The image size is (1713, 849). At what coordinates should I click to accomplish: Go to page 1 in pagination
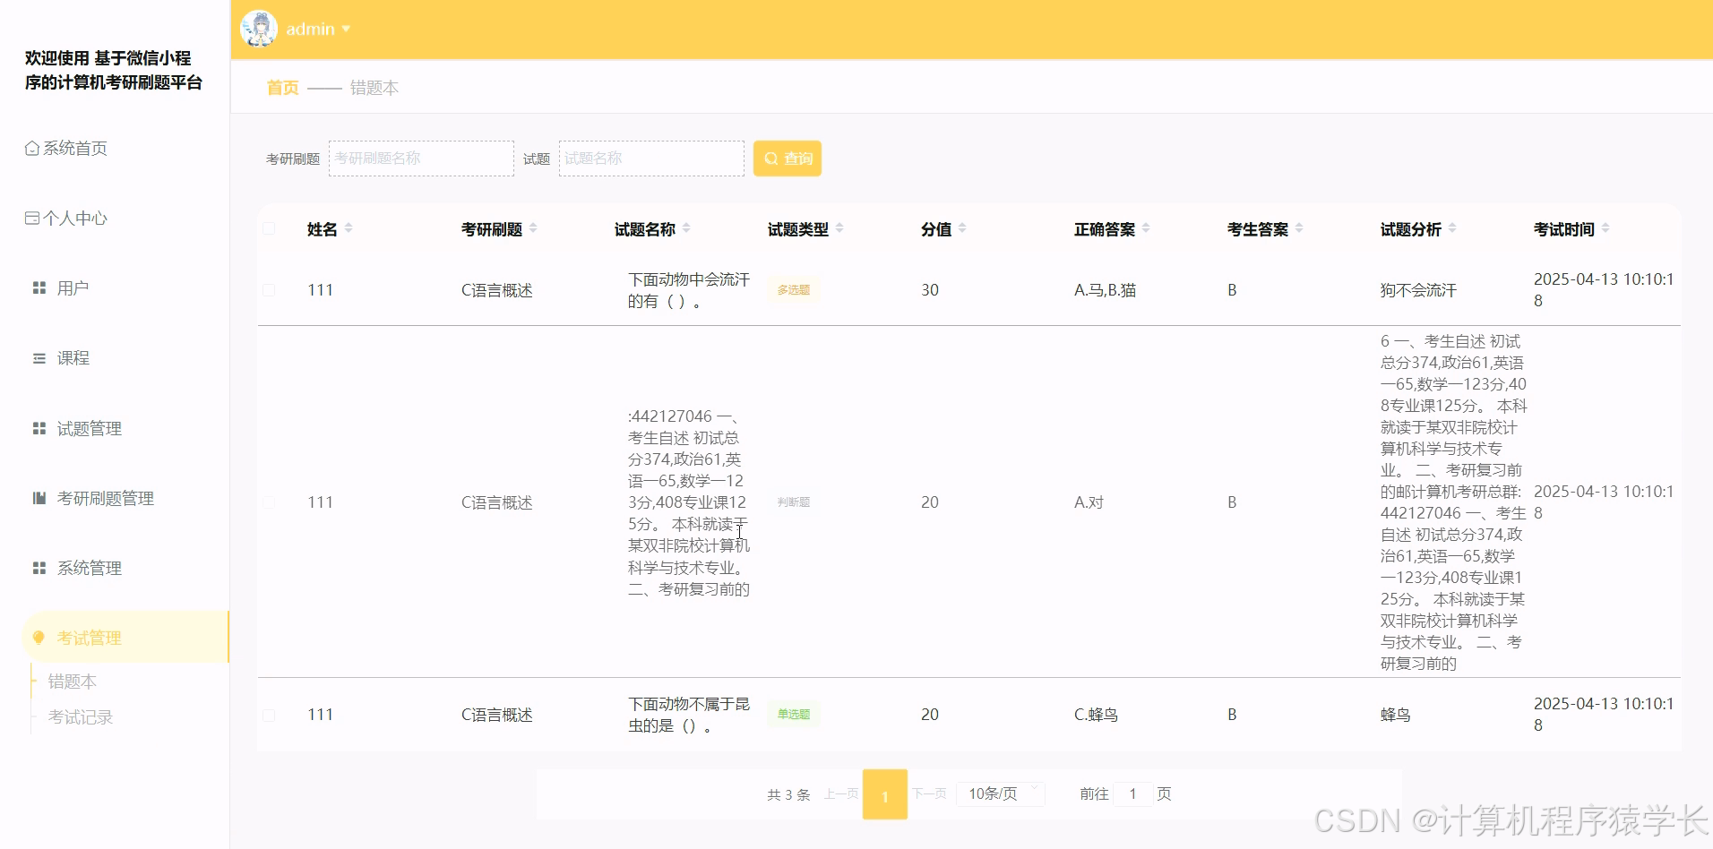pyautogui.click(x=885, y=793)
